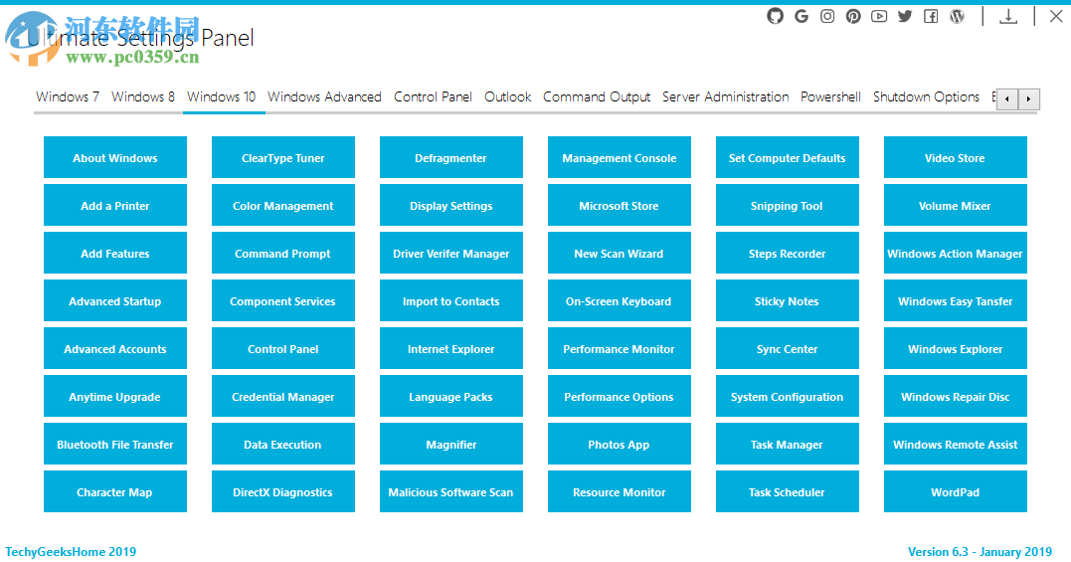Show earlier tabs with left arrow
This screenshot has width=1071, height=562.
tap(1007, 99)
